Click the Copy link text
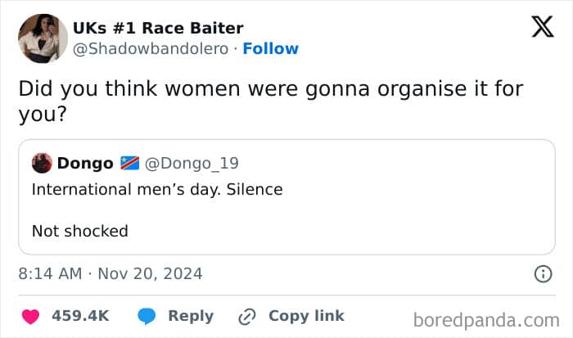This screenshot has width=573, height=338. pos(306,316)
